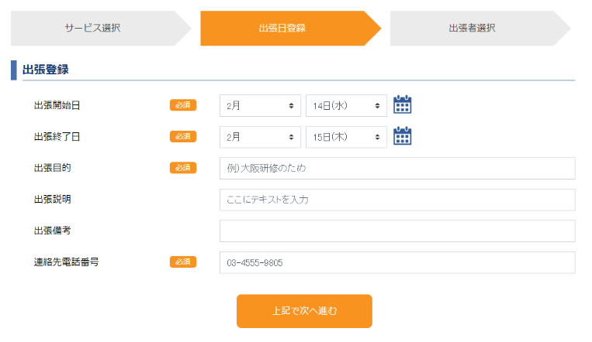The image size is (592, 342).
Task: Open the 15日(木) day dropdown
Action: (x=346, y=137)
